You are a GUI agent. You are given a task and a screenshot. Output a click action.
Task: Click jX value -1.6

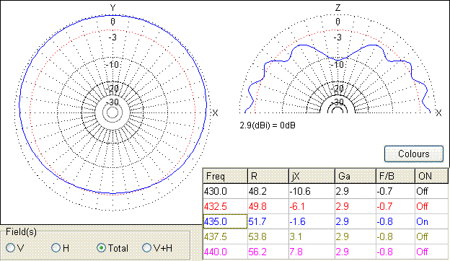tap(312, 221)
